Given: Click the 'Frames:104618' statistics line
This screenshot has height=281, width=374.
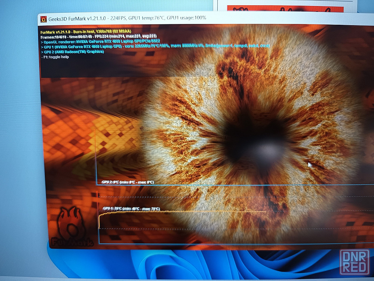Looking at the screenshot, I should 98,37.
